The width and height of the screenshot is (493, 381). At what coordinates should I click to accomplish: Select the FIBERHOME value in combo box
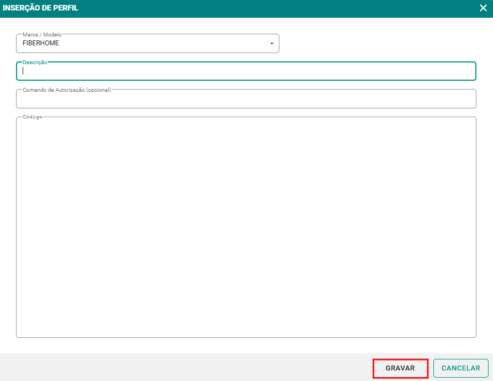point(41,43)
